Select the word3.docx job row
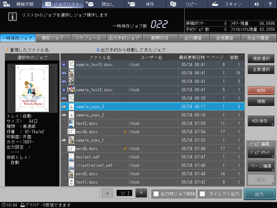 [153, 174]
